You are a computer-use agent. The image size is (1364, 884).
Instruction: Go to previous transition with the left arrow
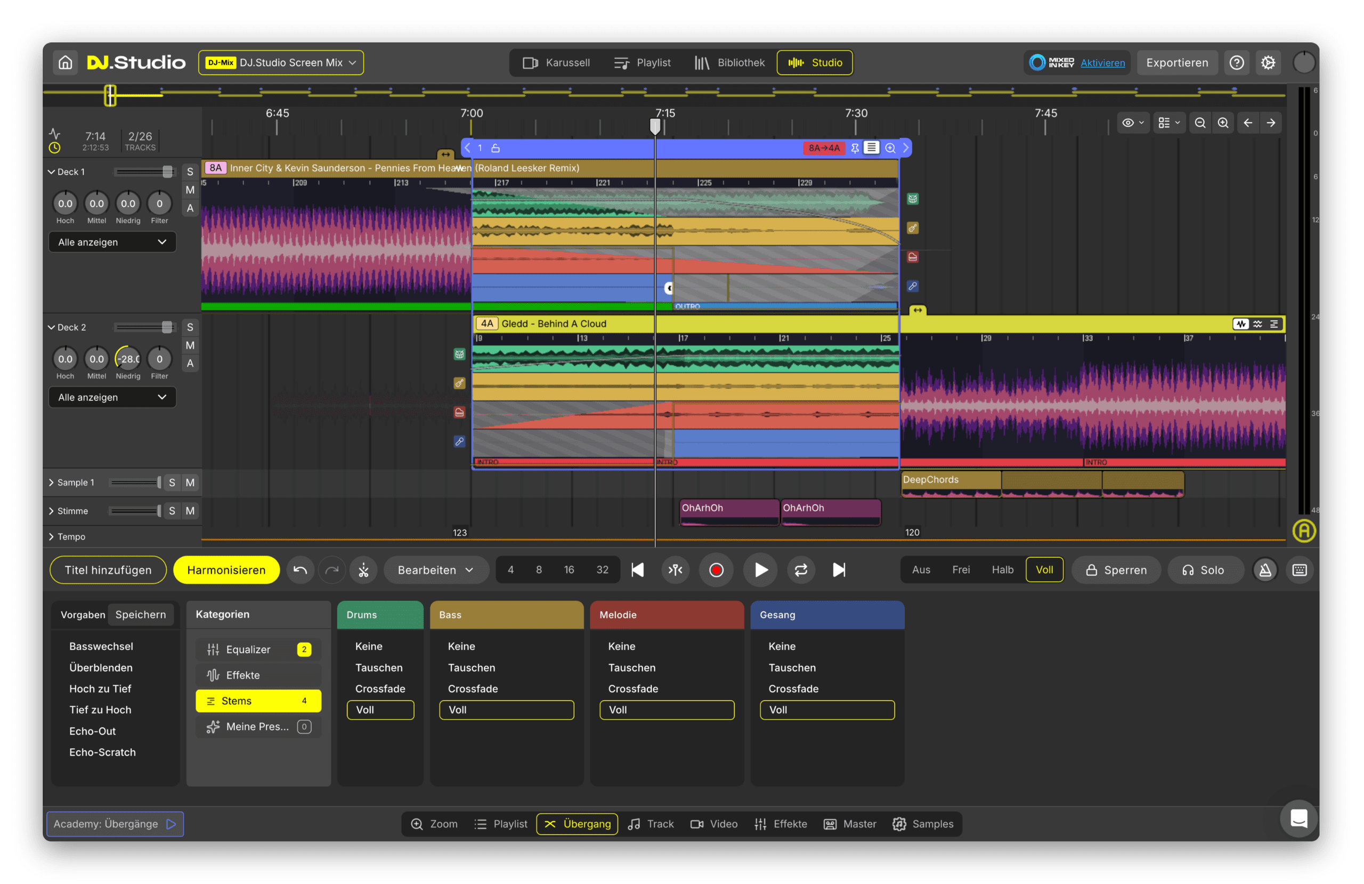pyautogui.click(x=1248, y=122)
